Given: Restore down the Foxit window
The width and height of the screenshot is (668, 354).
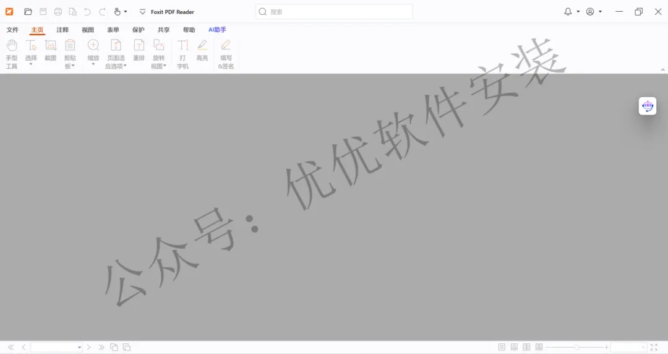Looking at the screenshot, I should pyautogui.click(x=638, y=12).
